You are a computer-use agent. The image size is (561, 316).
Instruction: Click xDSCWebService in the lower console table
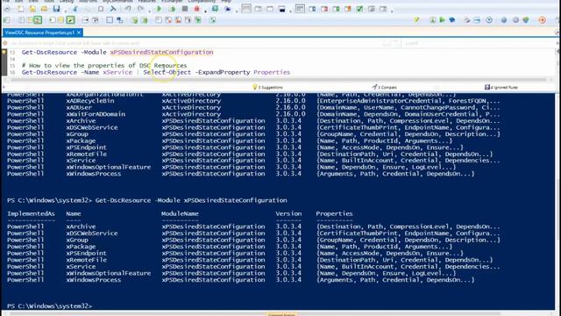click(x=92, y=233)
